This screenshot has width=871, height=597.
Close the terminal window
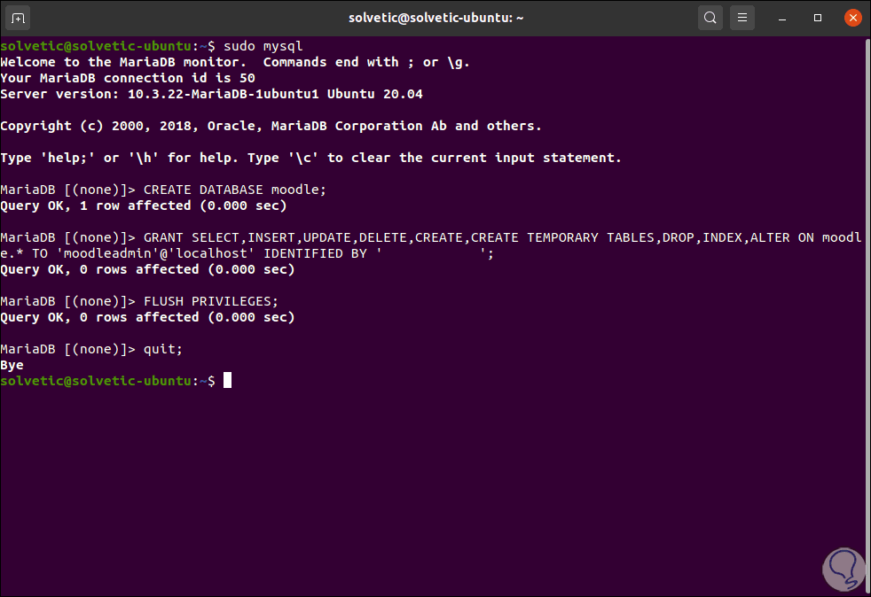click(x=852, y=17)
